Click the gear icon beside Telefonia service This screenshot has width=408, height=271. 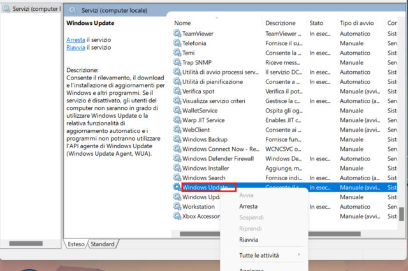pos(177,43)
